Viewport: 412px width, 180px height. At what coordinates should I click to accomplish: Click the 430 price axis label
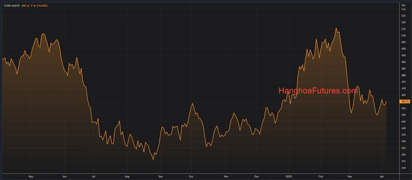click(403, 141)
